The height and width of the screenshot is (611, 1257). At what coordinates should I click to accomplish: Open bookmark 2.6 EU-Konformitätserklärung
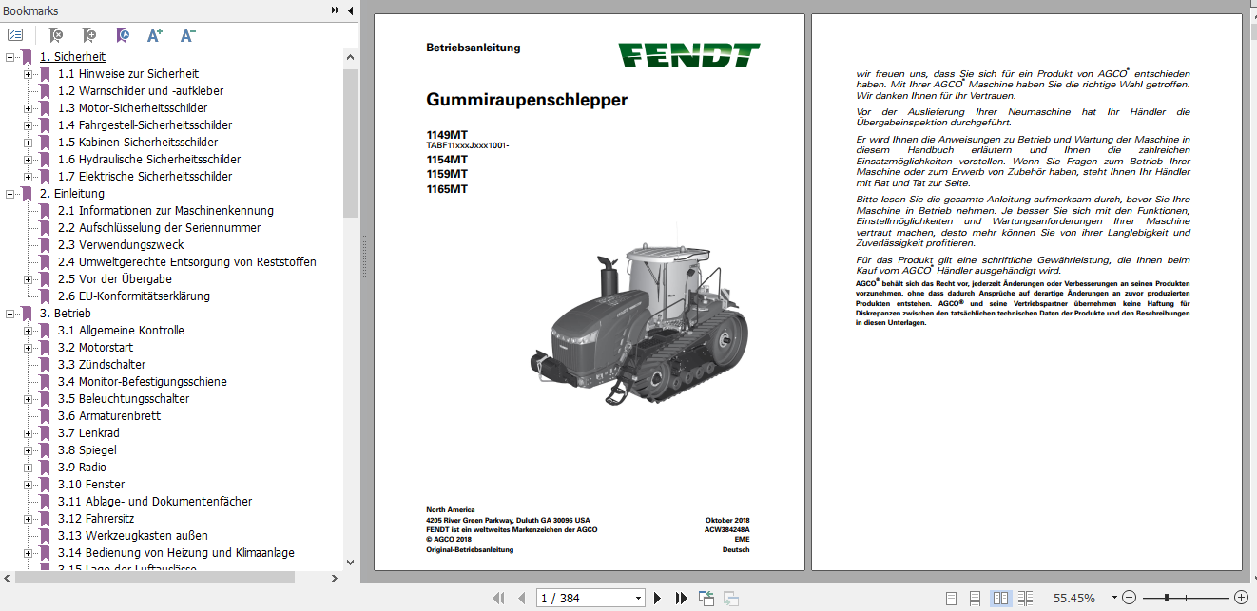[133, 296]
